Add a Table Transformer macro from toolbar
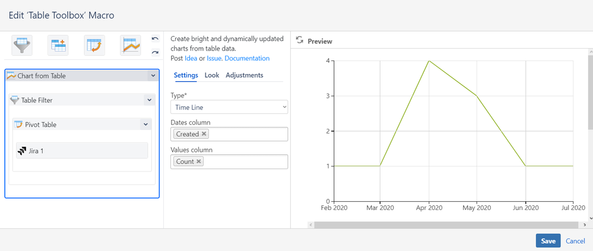The width and height of the screenshot is (593, 251). tap(58, 46)
